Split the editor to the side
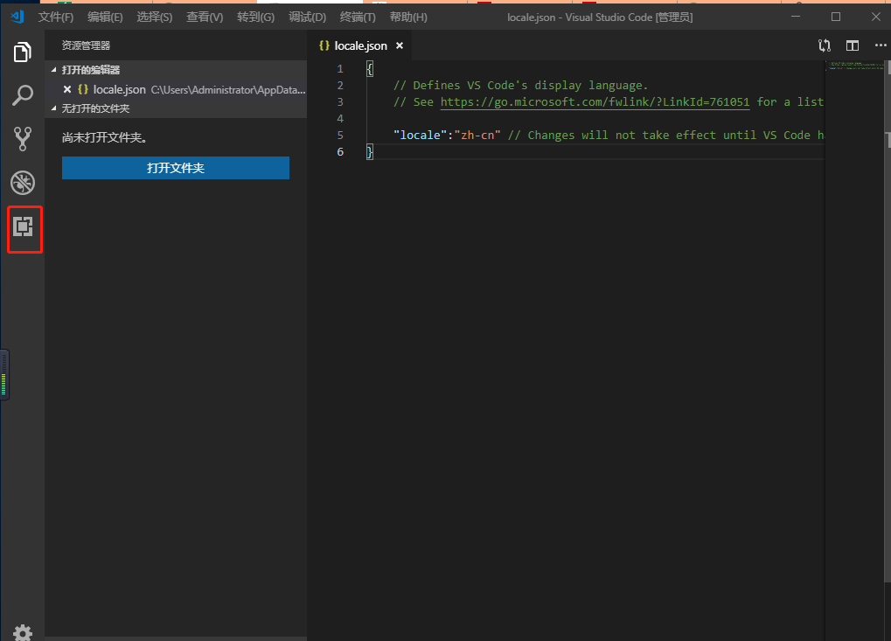The image size is (891, 641). (853, 45)
